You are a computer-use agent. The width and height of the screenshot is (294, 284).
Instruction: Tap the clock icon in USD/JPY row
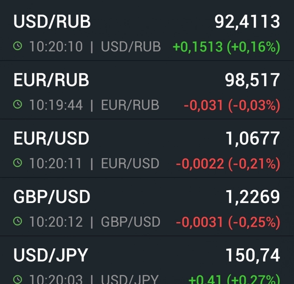17,279
